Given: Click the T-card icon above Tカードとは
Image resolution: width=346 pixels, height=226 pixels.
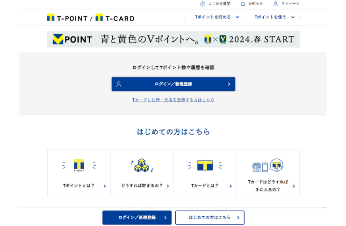Looking at the screenshot, I should pos(205,165).
